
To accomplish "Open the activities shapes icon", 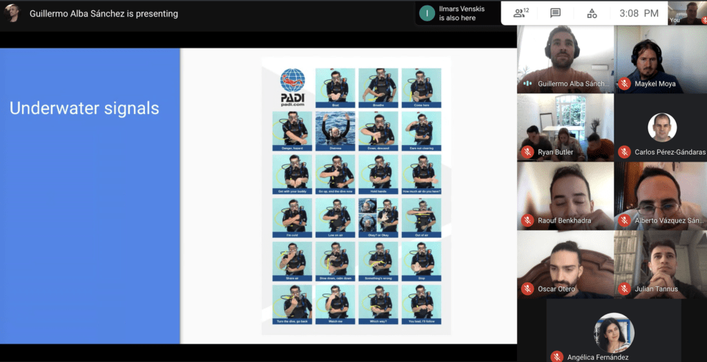I will pyautogui.click(x=592, y=13).
